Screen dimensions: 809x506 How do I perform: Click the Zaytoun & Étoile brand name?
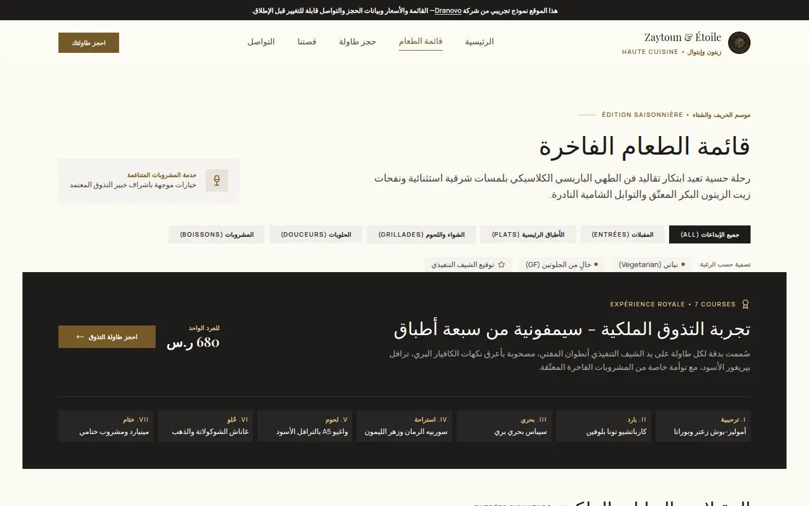[x=683, y=38]
